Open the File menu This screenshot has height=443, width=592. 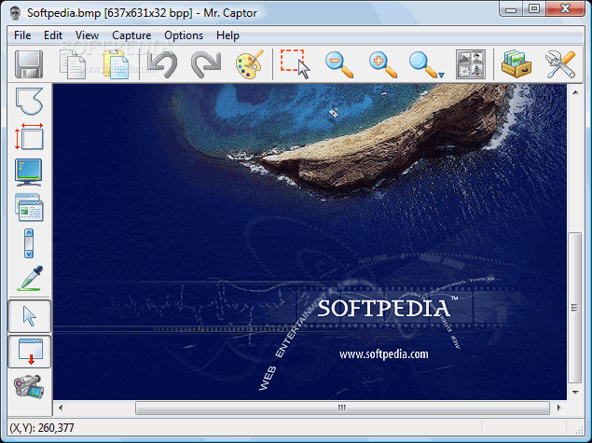click(x=22, y=35)
